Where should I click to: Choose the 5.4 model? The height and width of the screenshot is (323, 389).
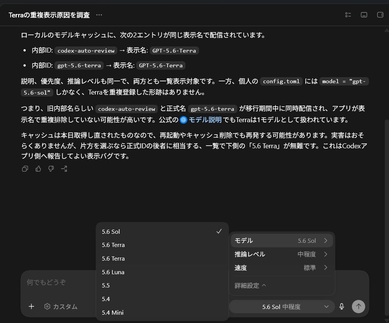pyautogui.click(x=162, y=299)
